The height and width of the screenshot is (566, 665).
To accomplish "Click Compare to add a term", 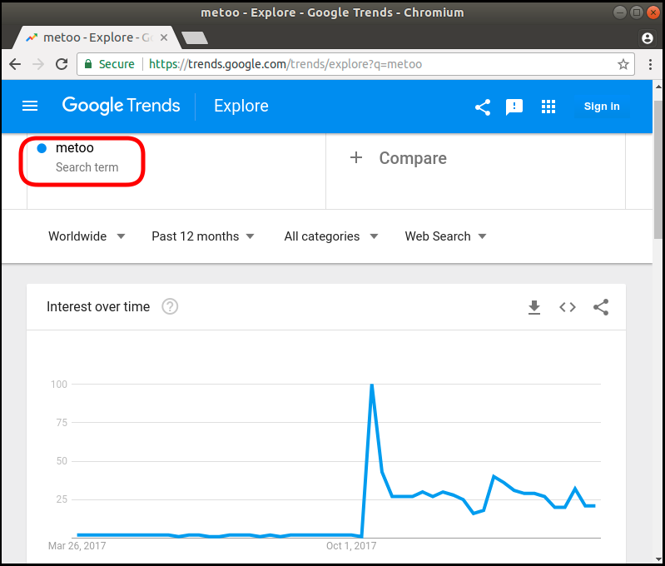I will tap(398, 158).
